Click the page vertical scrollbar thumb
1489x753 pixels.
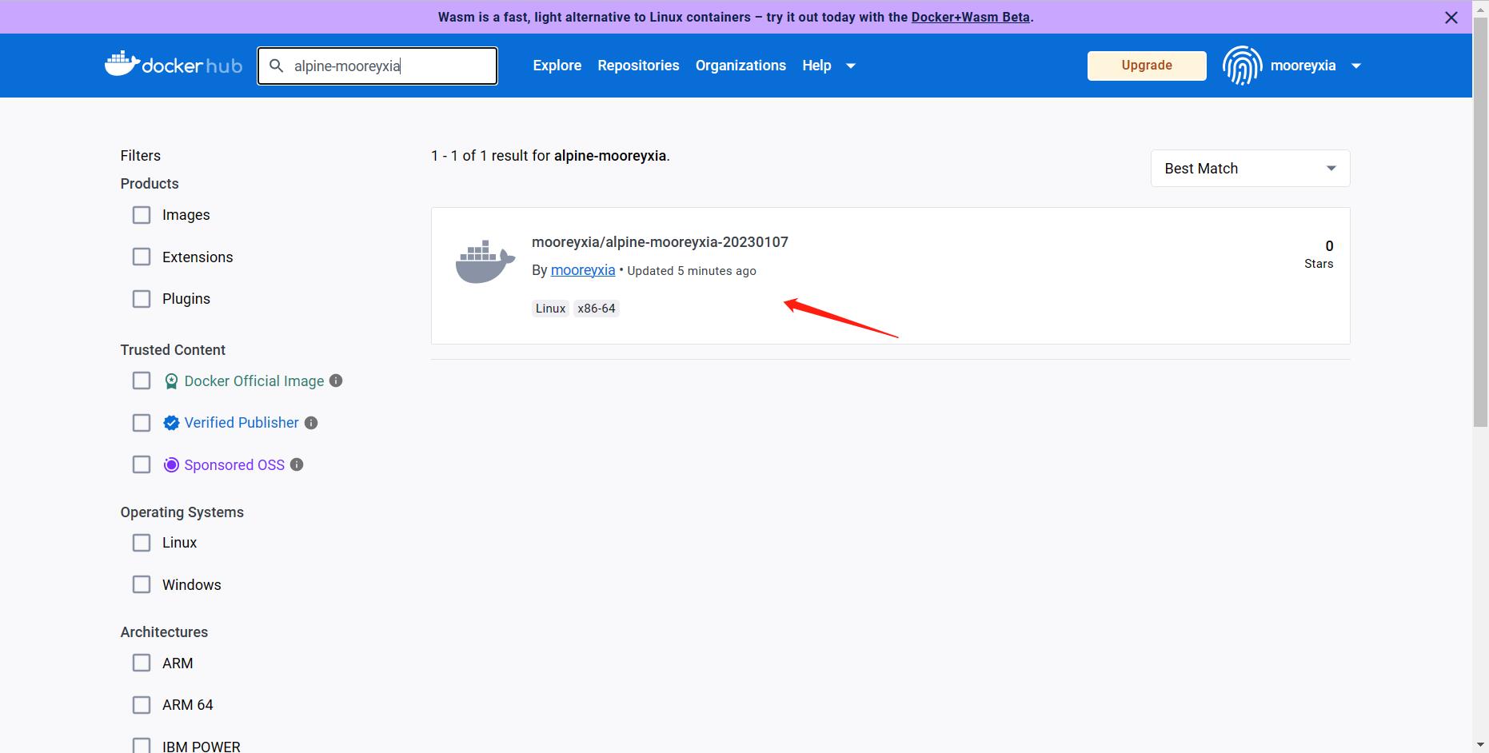[1480, 222]
